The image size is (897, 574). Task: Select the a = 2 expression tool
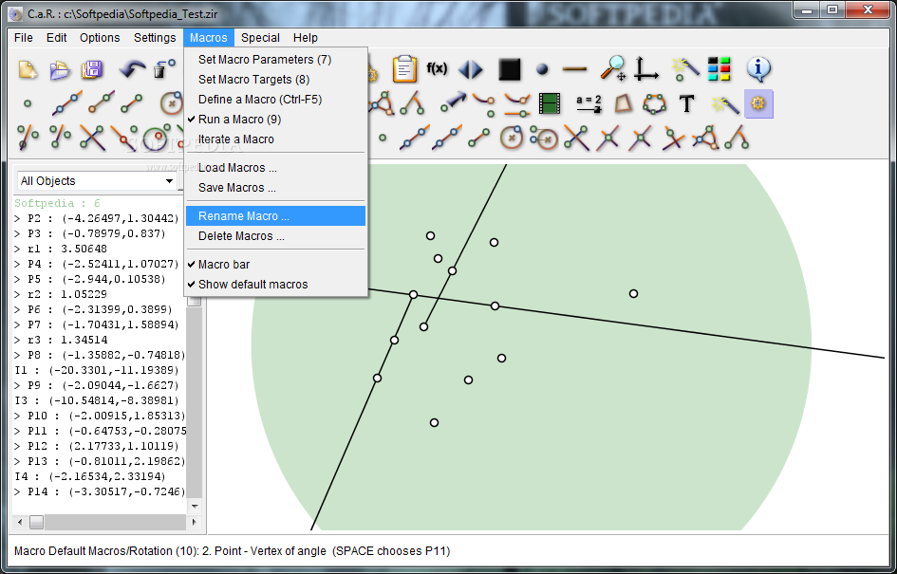point(589,103)
